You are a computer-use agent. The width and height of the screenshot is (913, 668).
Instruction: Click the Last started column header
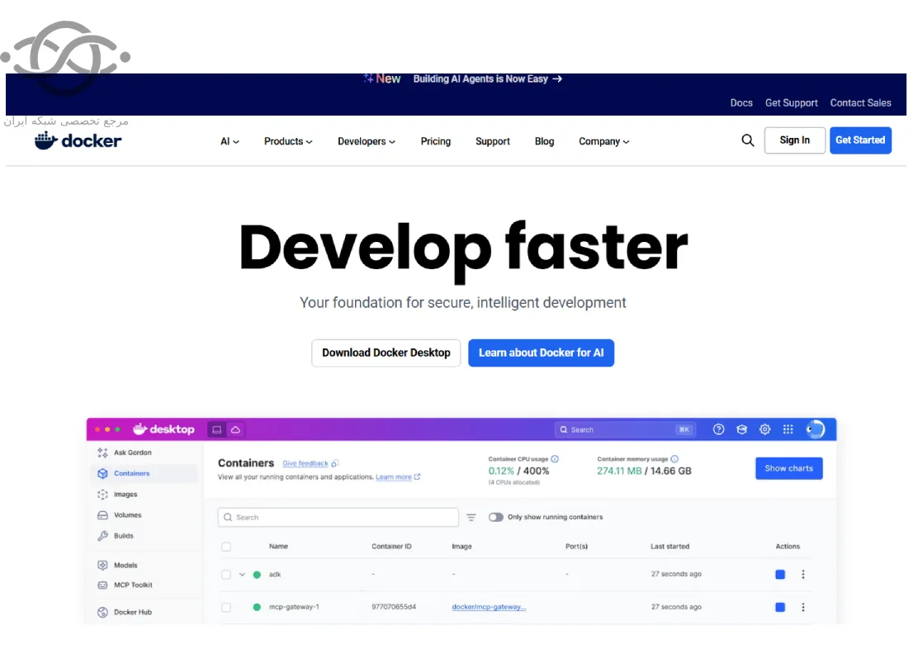[x=669, y=547]
